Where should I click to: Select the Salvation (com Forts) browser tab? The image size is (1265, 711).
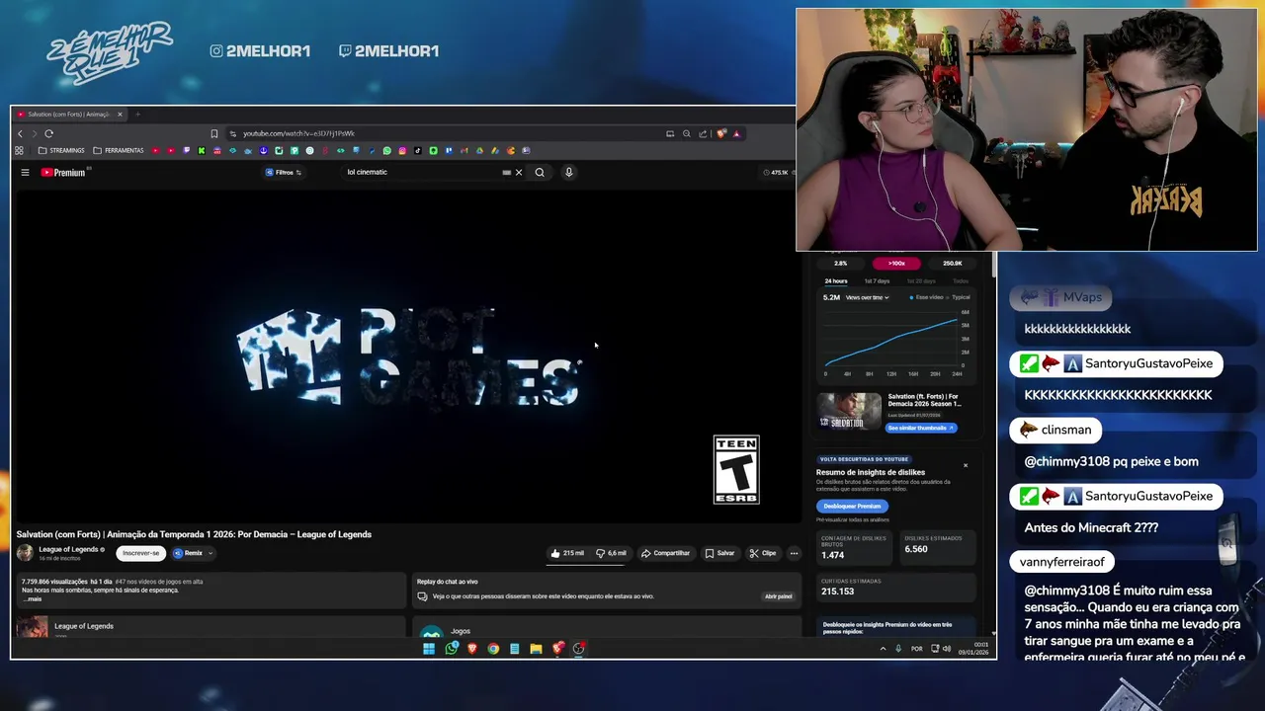67,115
